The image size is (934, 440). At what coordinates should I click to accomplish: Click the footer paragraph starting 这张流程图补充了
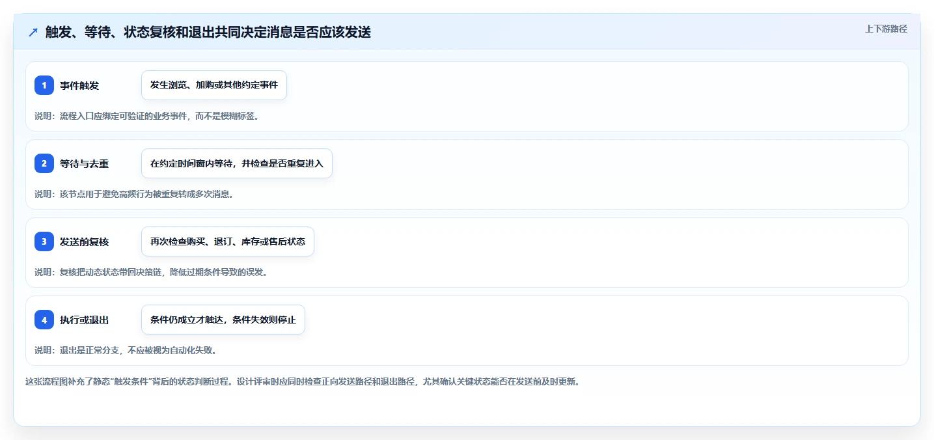[x=303, y=381]
